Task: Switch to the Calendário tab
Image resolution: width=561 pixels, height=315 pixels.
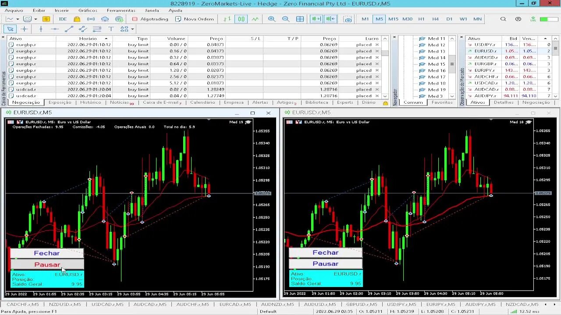Action: [x=202, y=102]
